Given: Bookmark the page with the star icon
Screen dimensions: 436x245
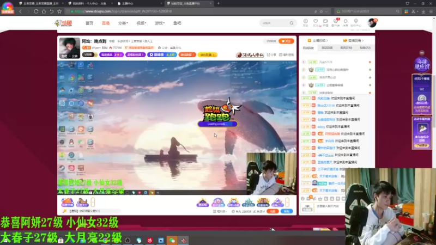Looking at the screenshot, I should [59, 11].
